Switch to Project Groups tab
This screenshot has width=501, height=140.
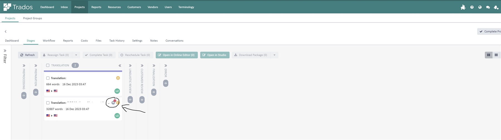click(x=33, y=18)
